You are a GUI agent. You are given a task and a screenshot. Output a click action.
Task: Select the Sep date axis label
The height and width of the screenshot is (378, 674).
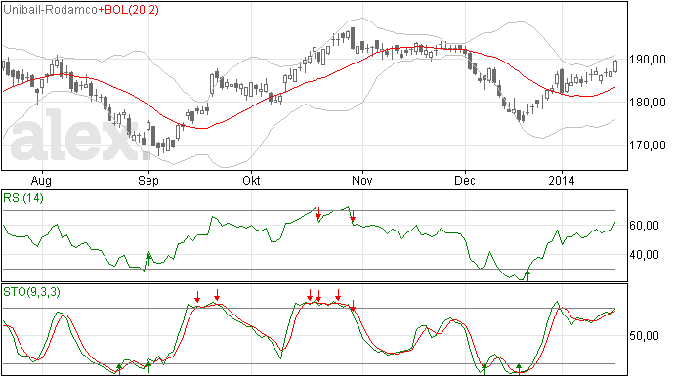pyautogui.click(x=148, y=180)
